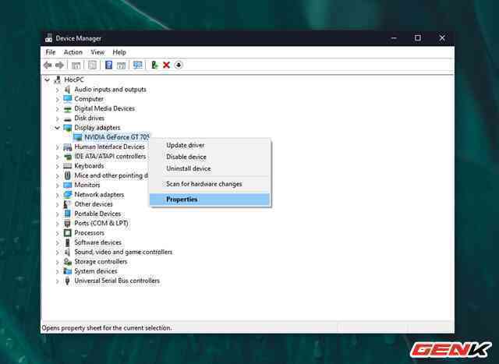Expand the Processors category
Screen dimensions: 499x364
[x=57, y=233]
